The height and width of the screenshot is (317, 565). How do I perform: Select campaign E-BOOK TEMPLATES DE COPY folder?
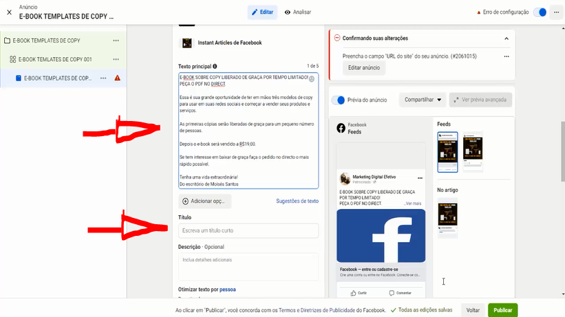43,41
